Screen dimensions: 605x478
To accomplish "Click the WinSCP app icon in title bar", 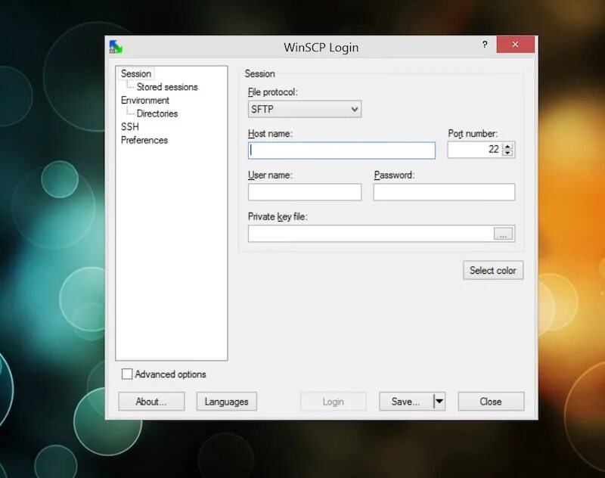I will click(x=116, y=47).
